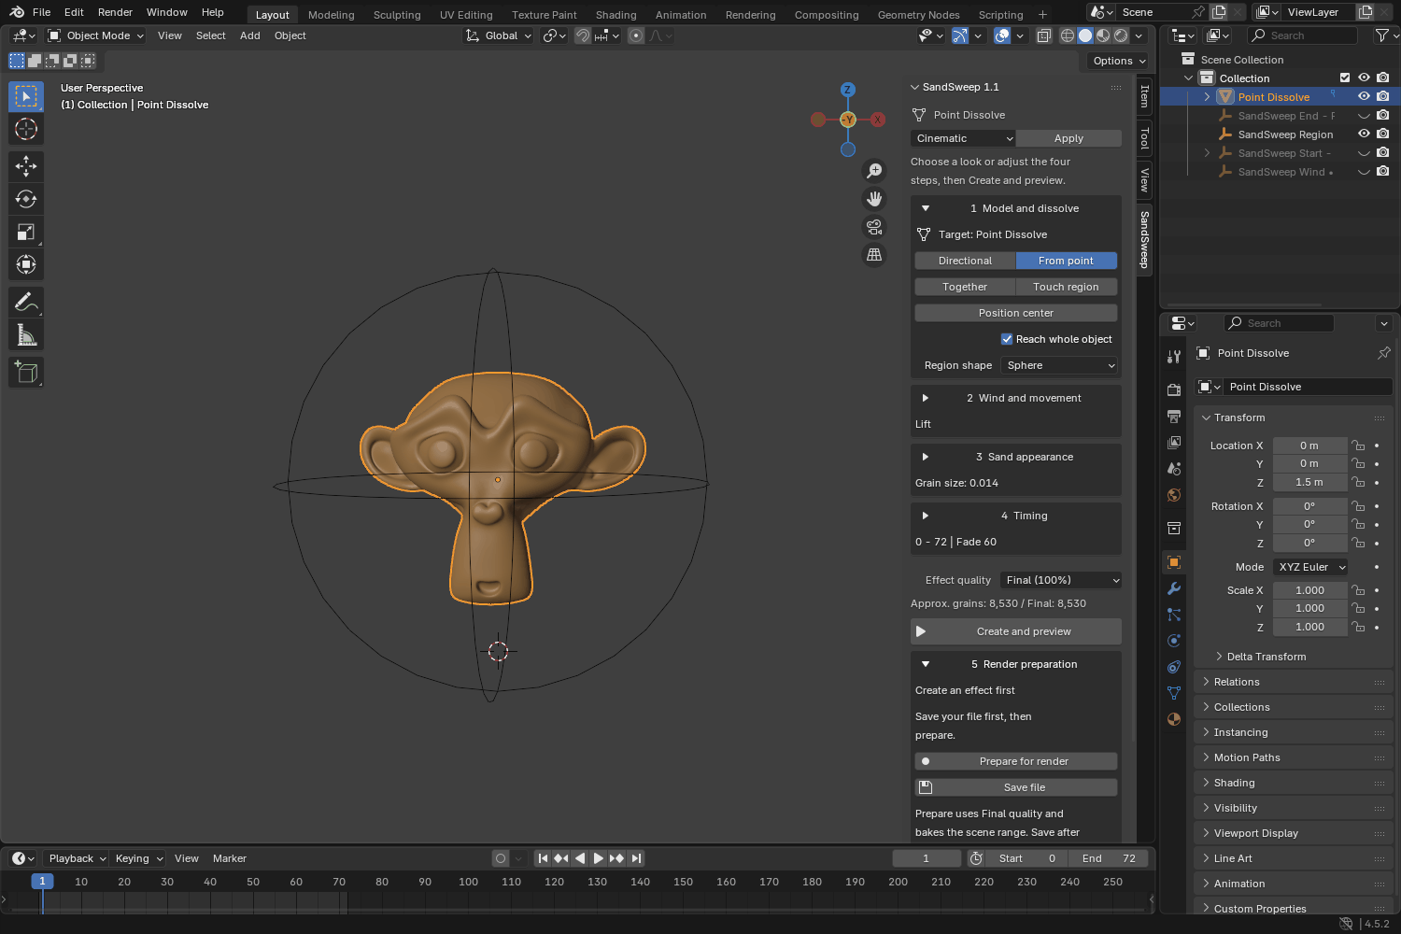Select the Add Cube tool
This screenshot has width=1401, height=934.
pos(26,372)
